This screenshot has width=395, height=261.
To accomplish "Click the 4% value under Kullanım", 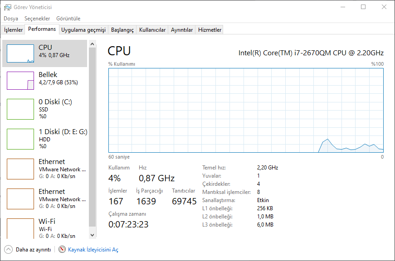I will pos(114,178).
